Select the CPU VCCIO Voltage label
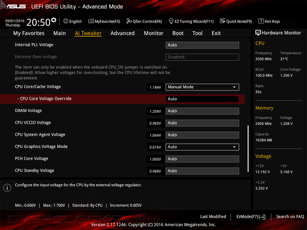The width and height of the screenshot is (307, 230). click(33, 123)
